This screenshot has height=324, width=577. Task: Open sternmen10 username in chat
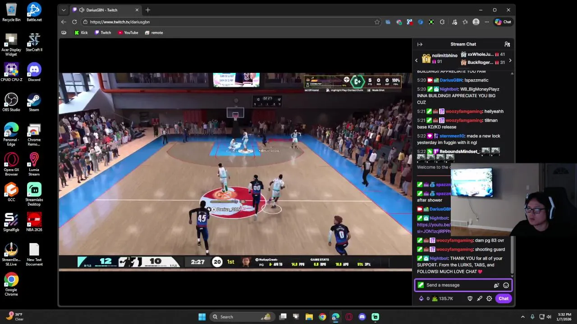click(x=452, y=136)
